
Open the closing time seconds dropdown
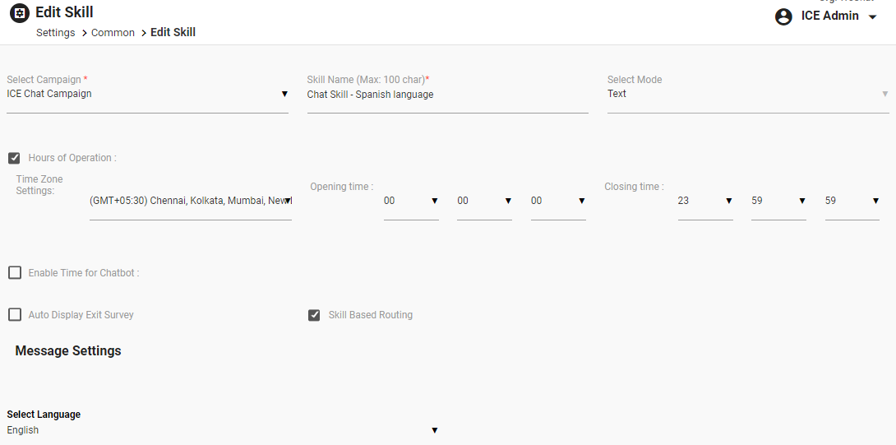pyautogui.click(x=852, y=201)
